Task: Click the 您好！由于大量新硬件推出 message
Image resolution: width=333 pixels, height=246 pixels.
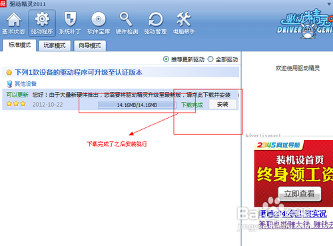Action: click(x=131, y=95)
